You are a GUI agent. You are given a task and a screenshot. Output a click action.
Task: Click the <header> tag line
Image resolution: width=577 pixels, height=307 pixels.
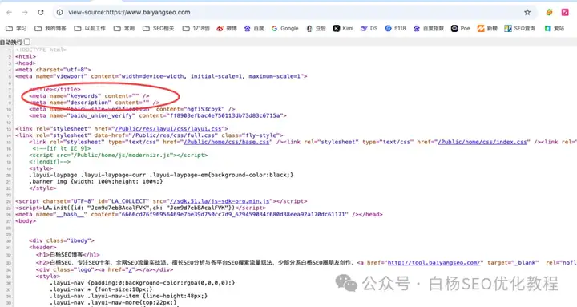(x=42, y=248)
